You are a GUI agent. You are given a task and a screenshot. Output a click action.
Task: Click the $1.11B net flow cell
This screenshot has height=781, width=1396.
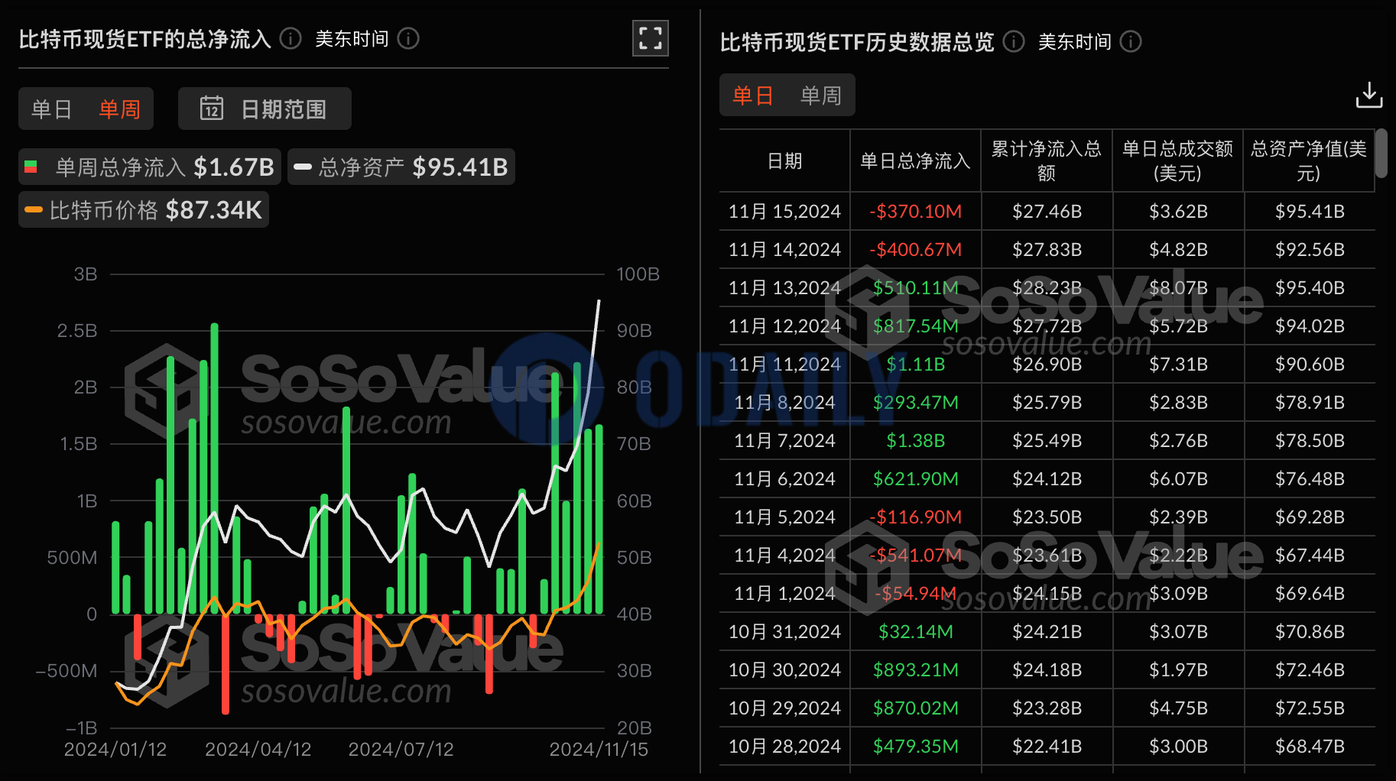(915, 364)
